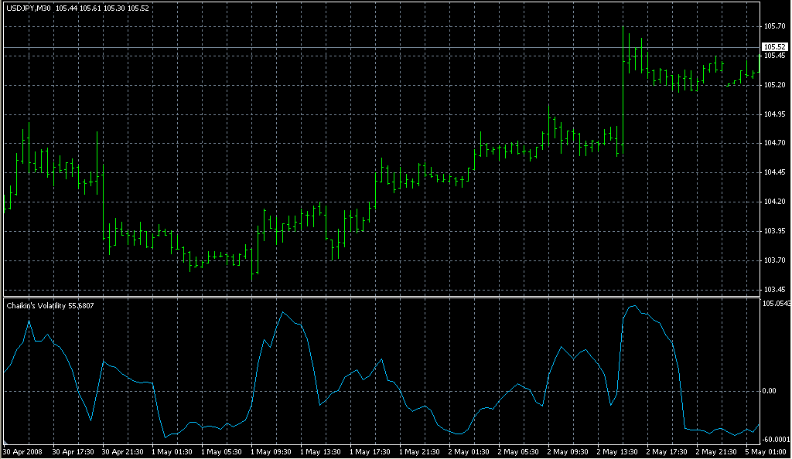Click the horizontal current price line across chart
Viewport: 792px width, 459px height.
[382, 47]
